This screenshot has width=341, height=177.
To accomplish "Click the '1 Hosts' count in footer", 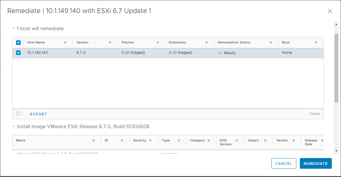I will tap(314, 114).
